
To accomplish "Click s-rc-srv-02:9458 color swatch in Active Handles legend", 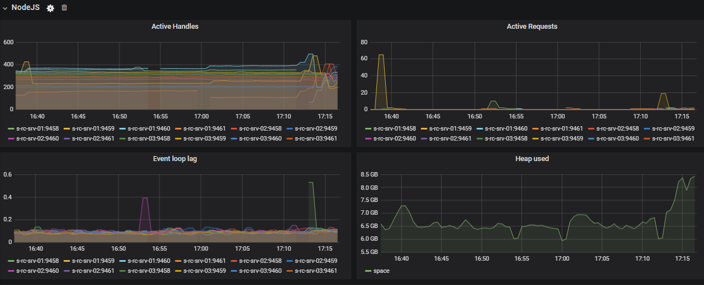I will pyautogui.click(x=234, y=129).
